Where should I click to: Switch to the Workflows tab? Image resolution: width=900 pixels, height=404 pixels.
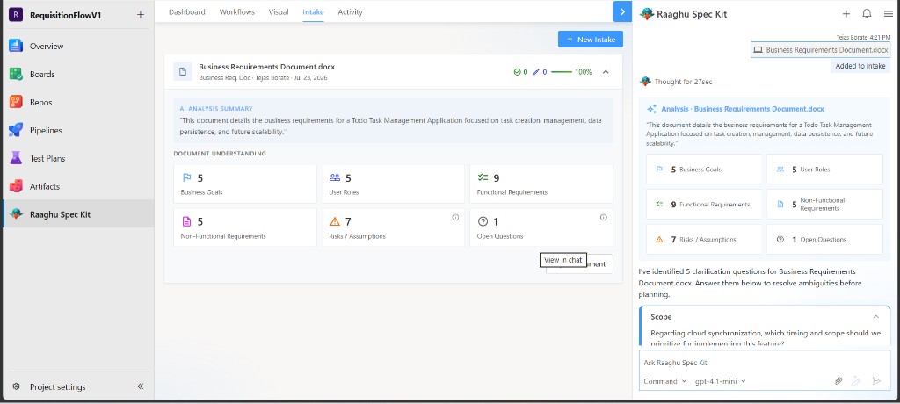pos(237,12)
